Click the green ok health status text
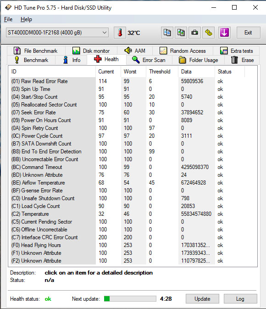The height and width of the screenshot is (309, 266). (x=48, y=299)
